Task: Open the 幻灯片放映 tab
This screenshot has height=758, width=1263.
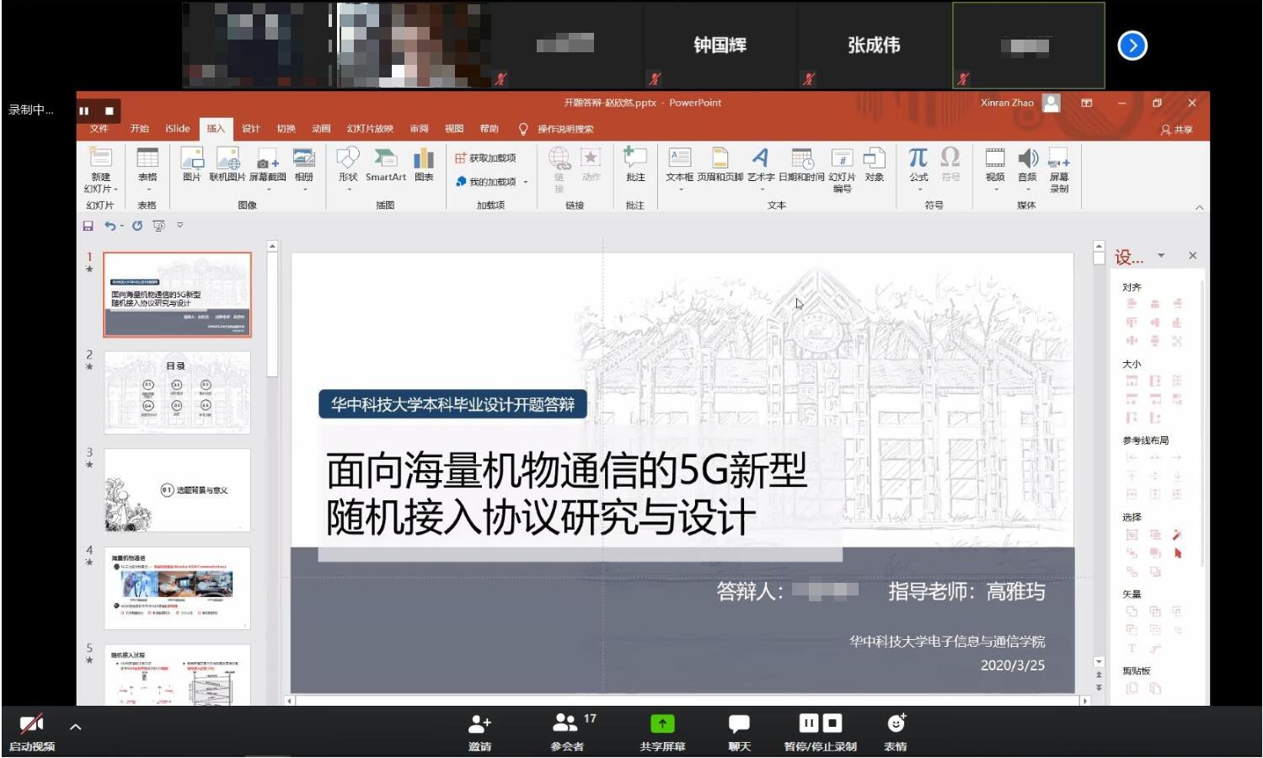Action: coord(370,129)
